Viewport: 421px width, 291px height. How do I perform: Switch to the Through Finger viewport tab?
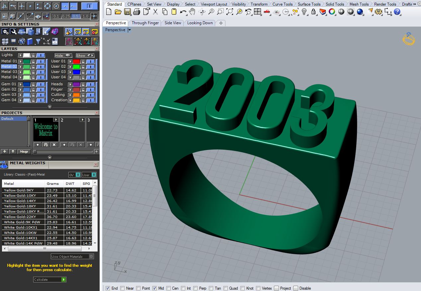[145, 23]
